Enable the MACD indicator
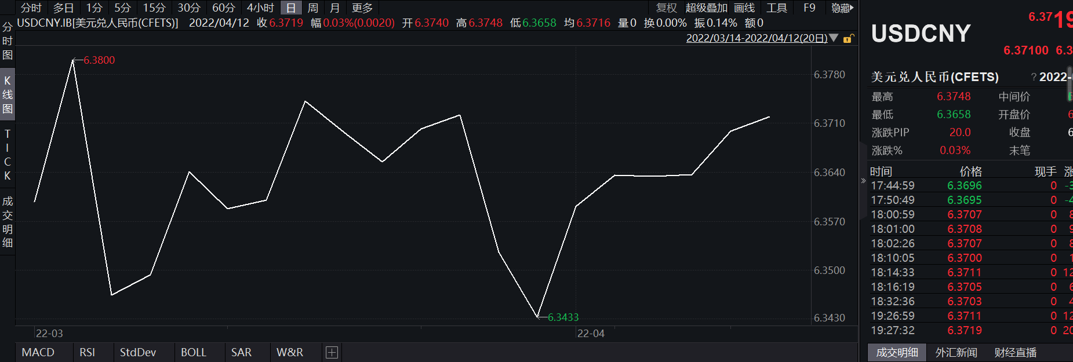 38,352
